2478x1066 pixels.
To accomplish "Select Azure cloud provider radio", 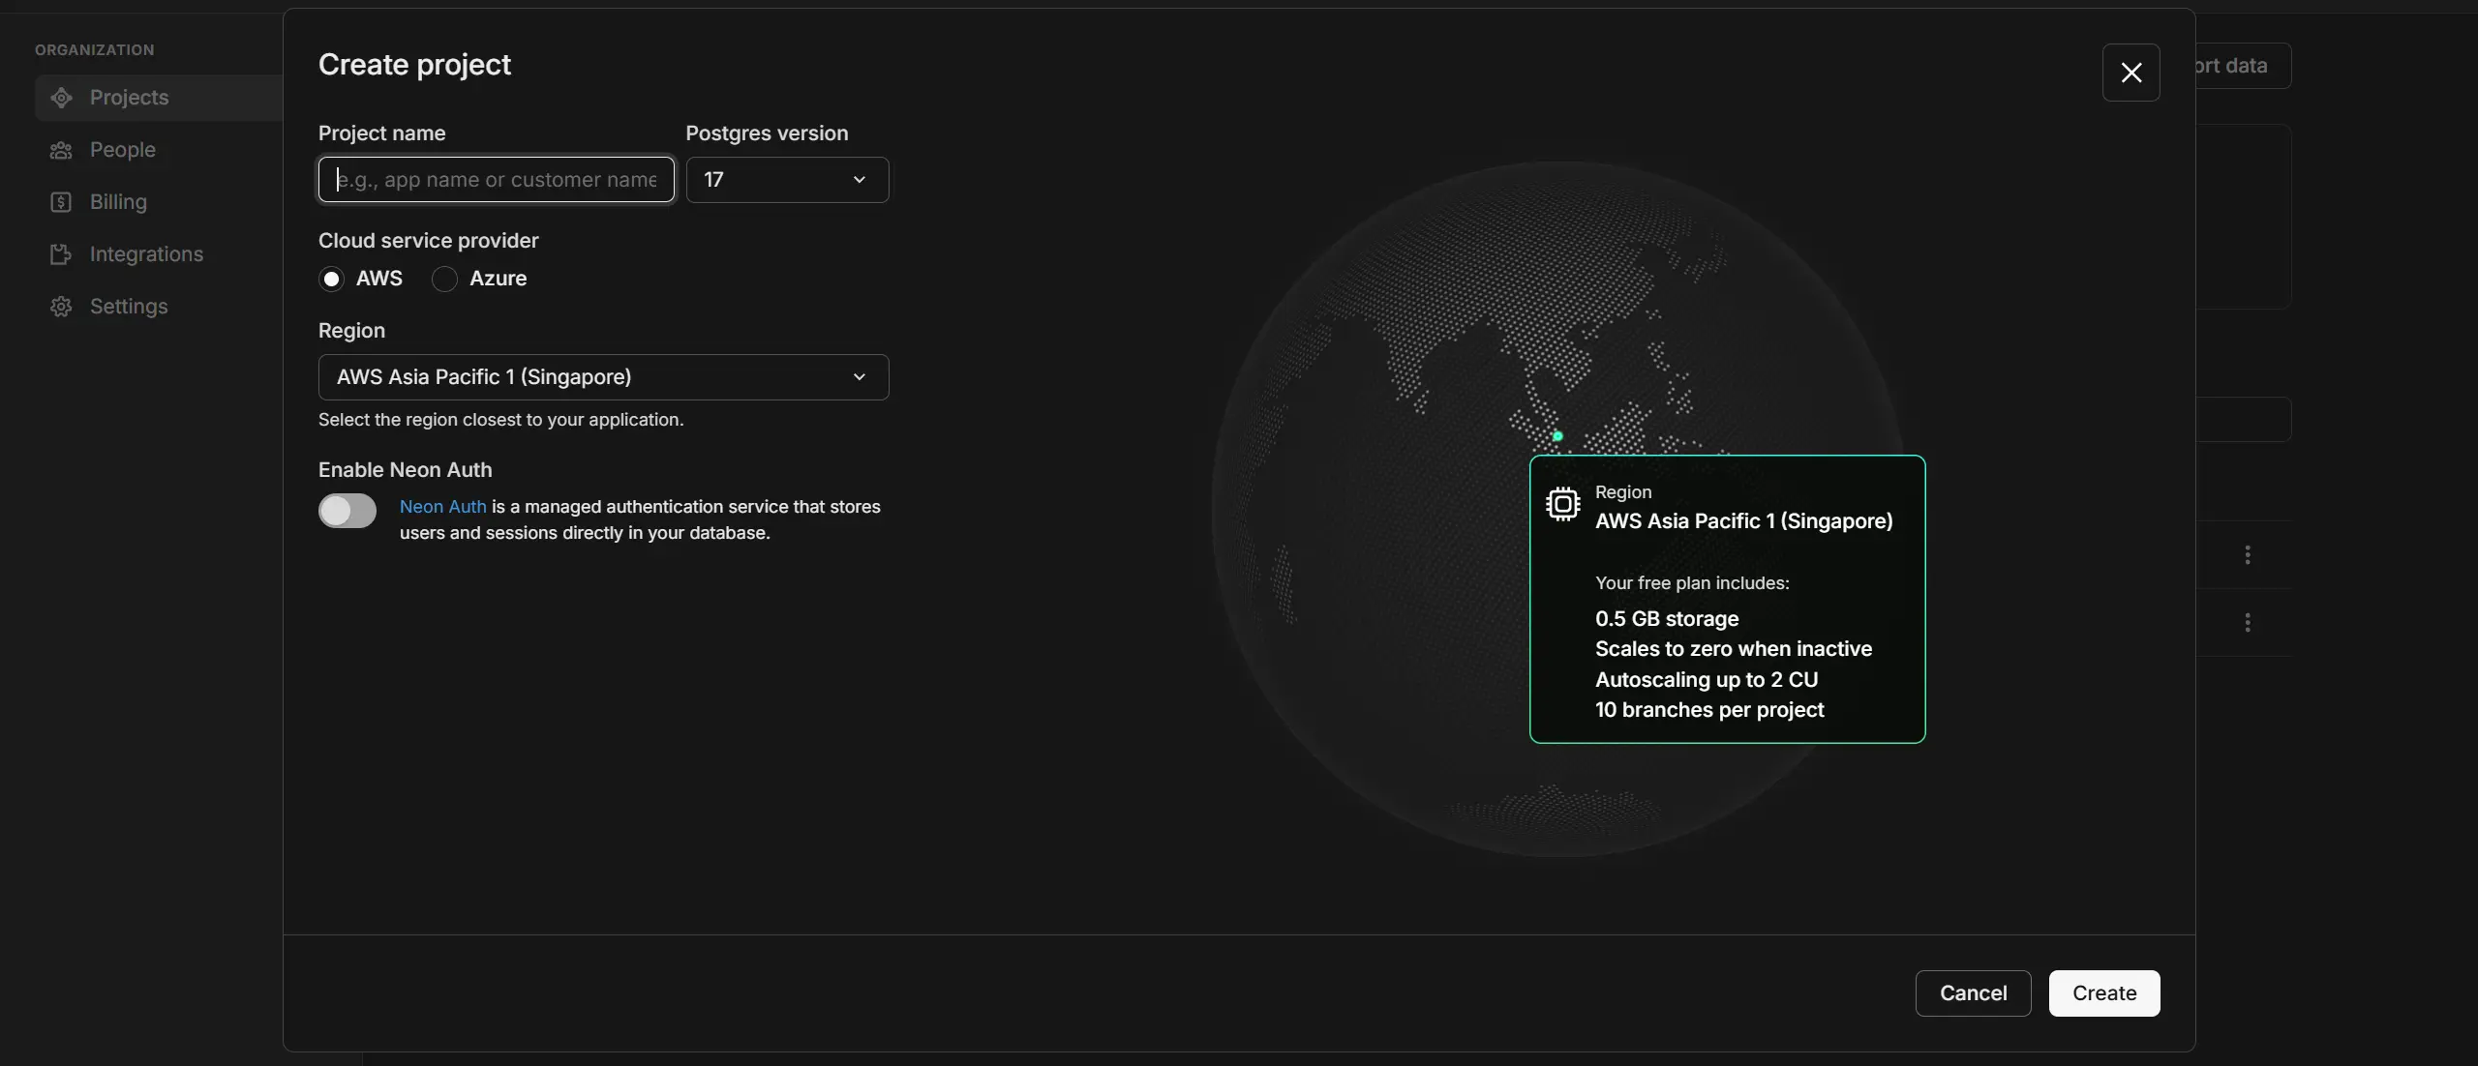I will (x=444, y=280).
